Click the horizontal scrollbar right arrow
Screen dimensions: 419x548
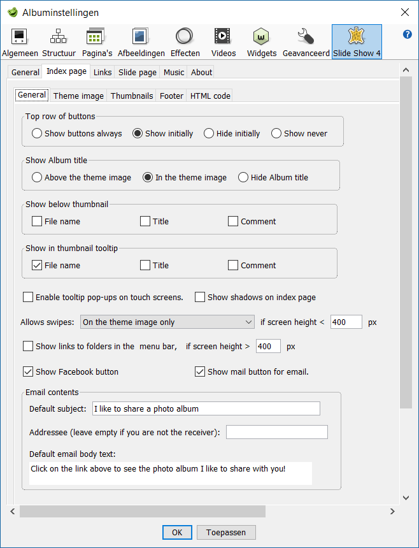[x=392, y=511]
